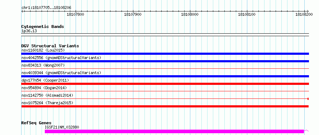Click label nsv954894 (Dogan2014)

tap(44, 88)
